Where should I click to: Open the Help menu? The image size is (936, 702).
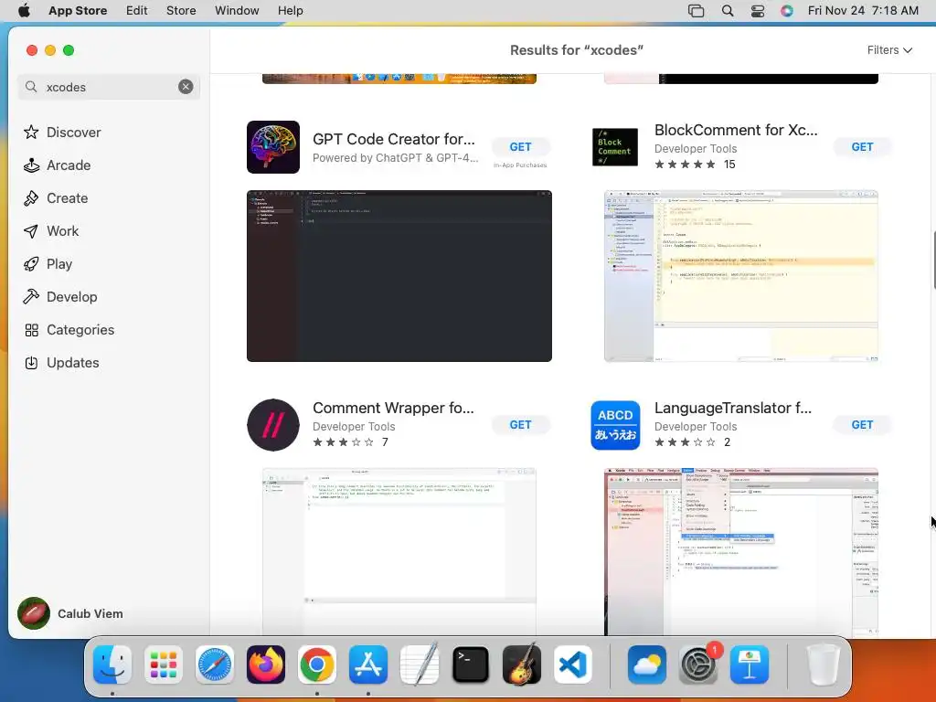(290, 11)
